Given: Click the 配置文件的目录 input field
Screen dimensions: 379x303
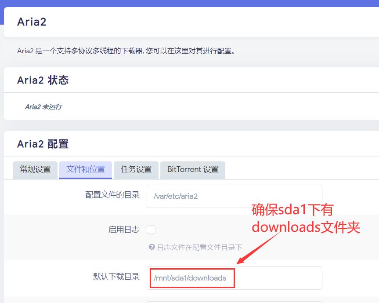Looking at the screenshot, I should tap(234, 196).
